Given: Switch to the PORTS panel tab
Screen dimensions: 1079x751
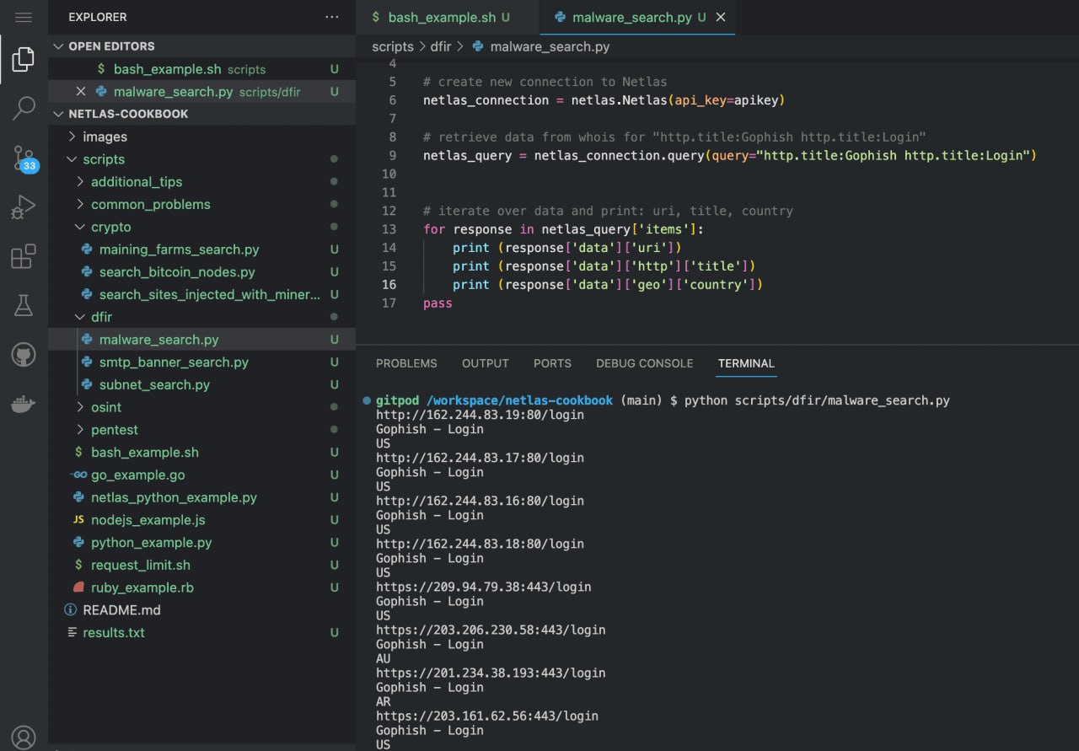Looking at the screenshot, I should pos(552,363).
